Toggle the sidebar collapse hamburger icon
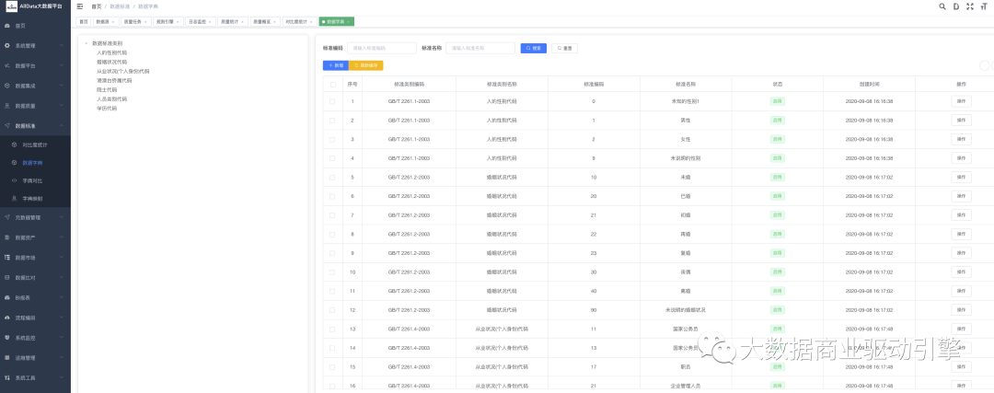 (80, 6)
